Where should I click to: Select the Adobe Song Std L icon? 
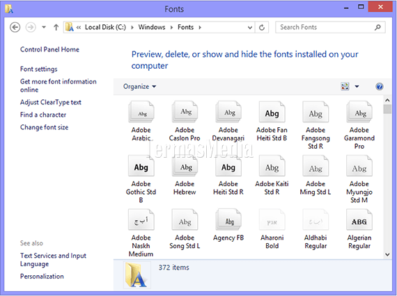tap(185, 220)
